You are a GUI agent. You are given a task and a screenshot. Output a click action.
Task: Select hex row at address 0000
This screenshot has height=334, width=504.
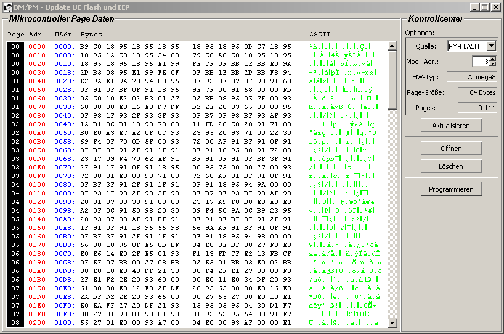[x=36, y=46]
